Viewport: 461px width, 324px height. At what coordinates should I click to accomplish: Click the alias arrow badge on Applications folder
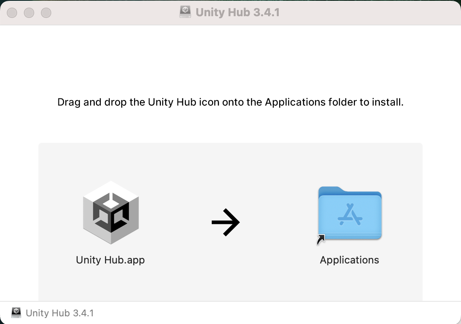[321, 240]
